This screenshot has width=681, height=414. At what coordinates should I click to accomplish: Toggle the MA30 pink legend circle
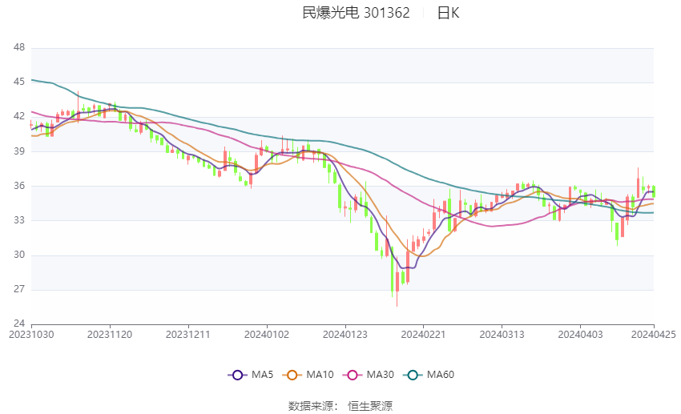[x=353, y=375]
